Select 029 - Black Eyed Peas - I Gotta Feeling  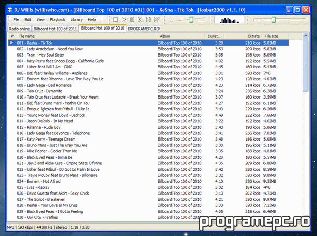(149, 212)
